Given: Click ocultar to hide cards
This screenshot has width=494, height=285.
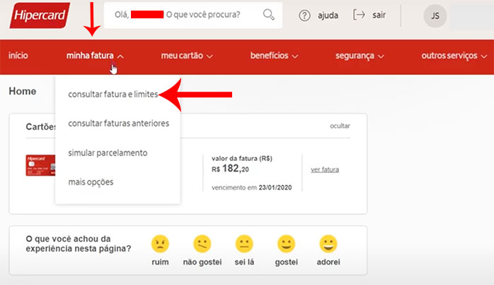Looking at the screenshot, I should (x=340, y=126).
